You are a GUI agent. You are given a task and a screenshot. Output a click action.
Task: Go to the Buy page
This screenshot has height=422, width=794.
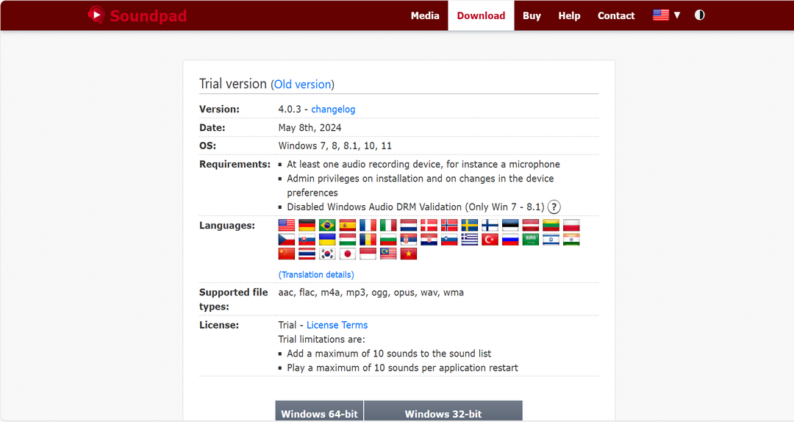pos(532,15)
